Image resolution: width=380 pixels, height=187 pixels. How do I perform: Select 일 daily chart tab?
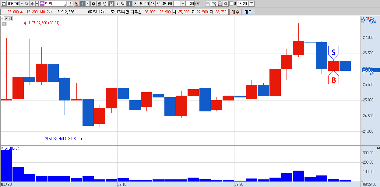[76, 4]
